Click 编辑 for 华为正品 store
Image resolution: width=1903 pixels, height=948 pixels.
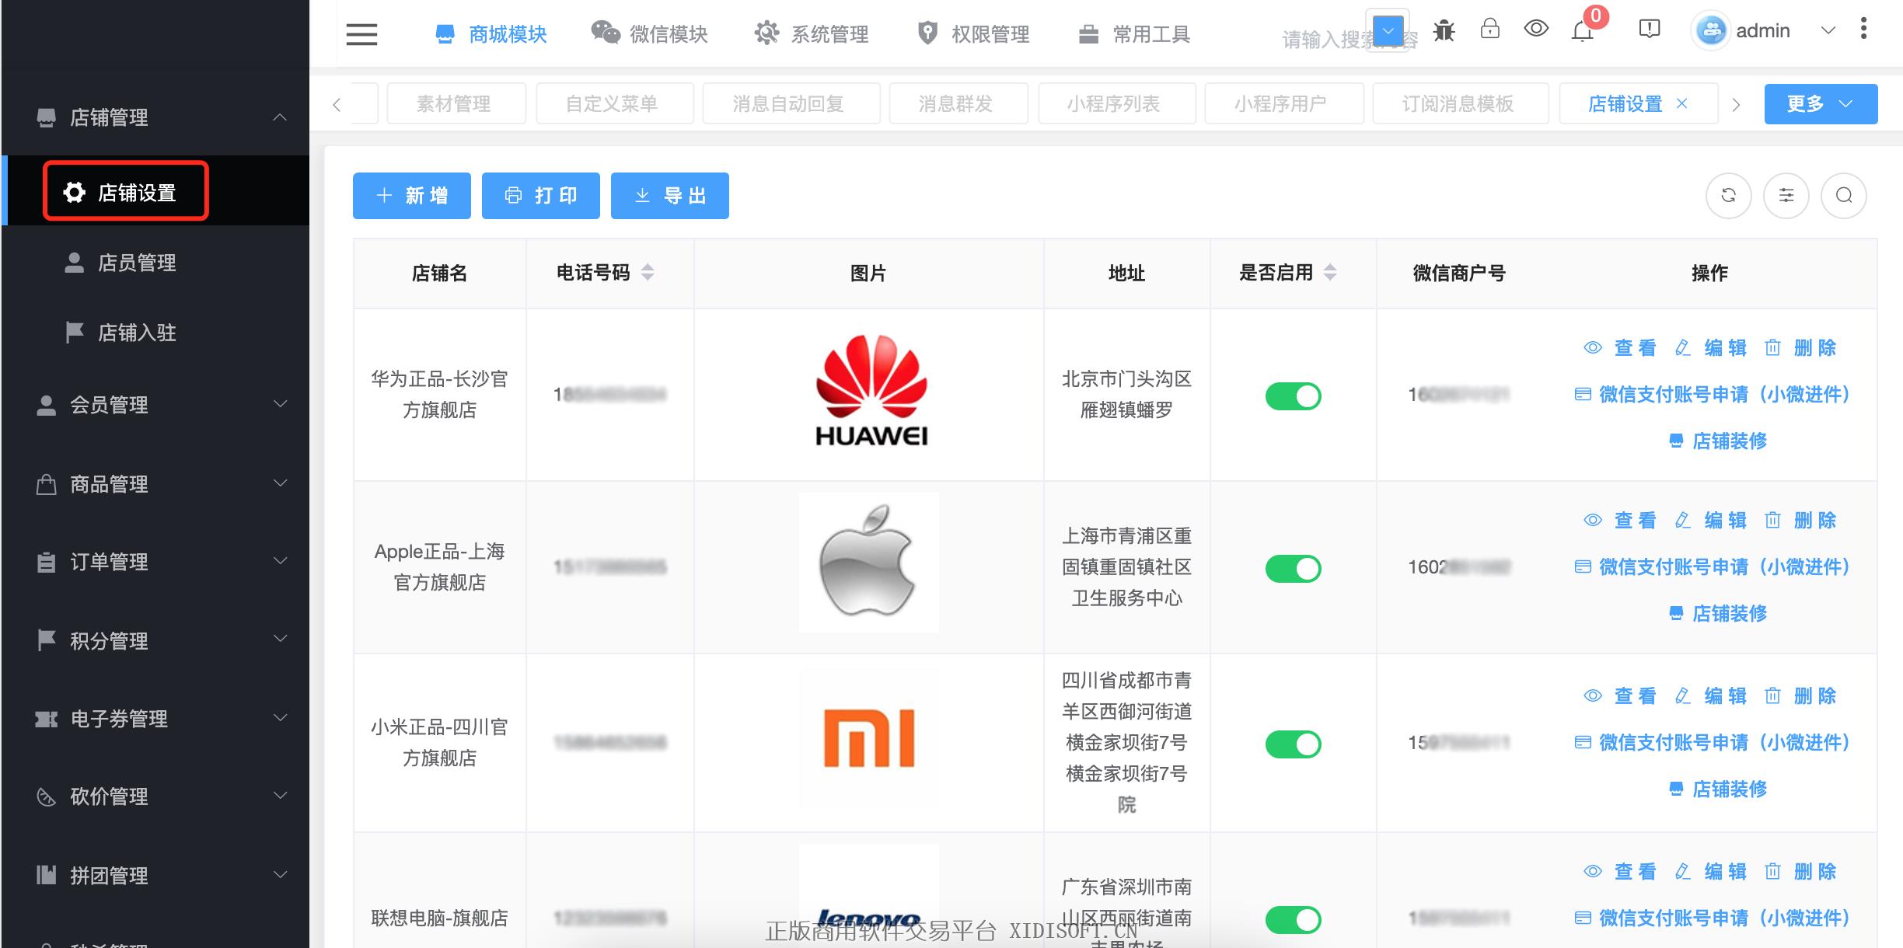[x=1710, y=347]
